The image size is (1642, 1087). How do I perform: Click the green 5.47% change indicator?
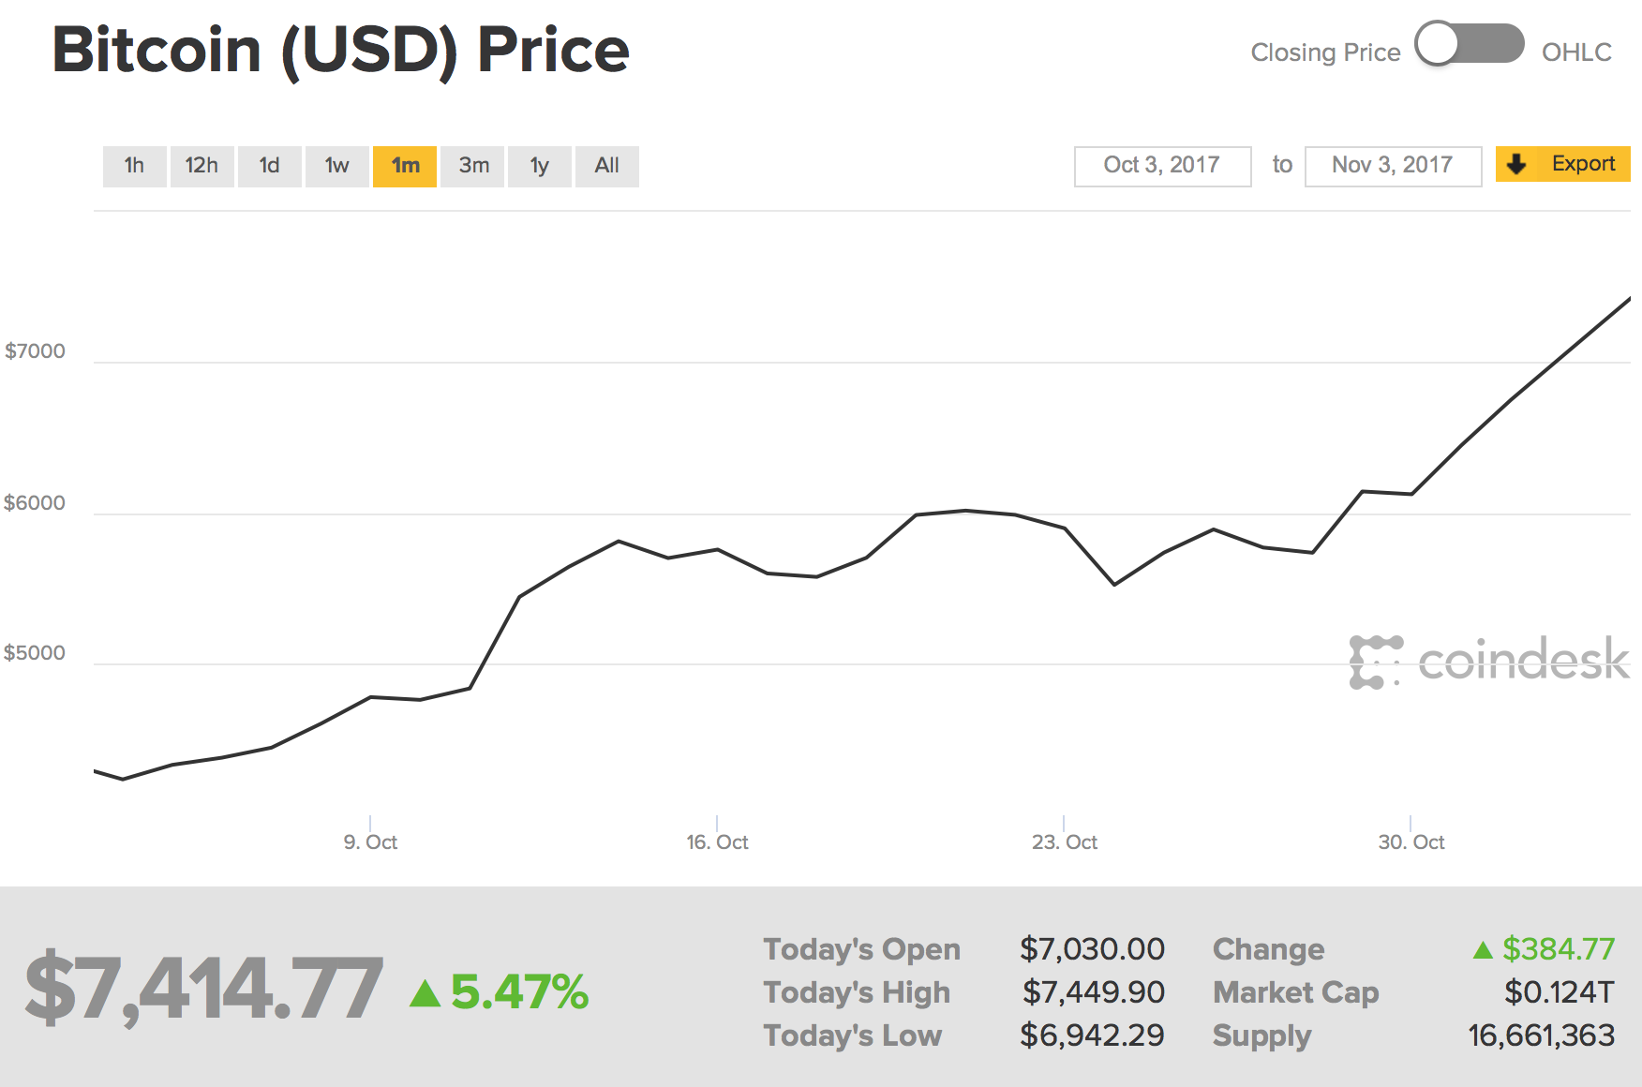[x=500, y=991]
